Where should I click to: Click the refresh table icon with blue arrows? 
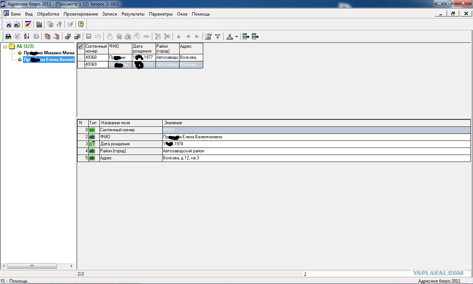pos(8,36)
